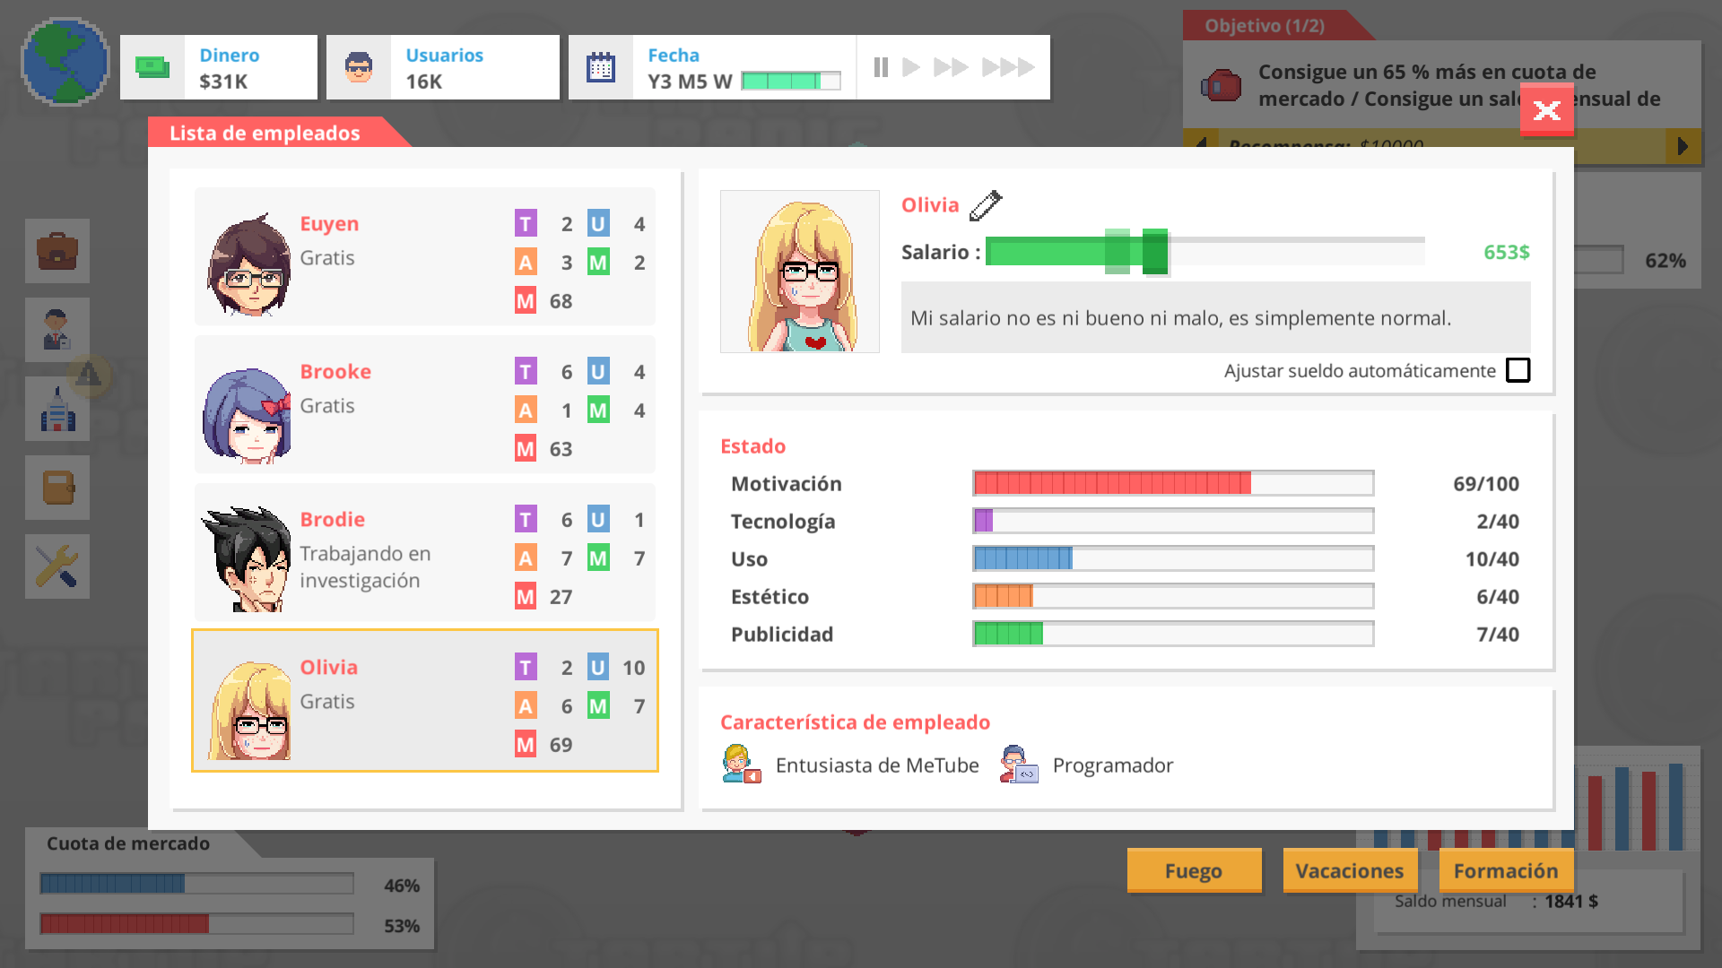1722x968 pixels.
Task: Open the tools panel in the sidebar
Action: click(x=57, y=566)
